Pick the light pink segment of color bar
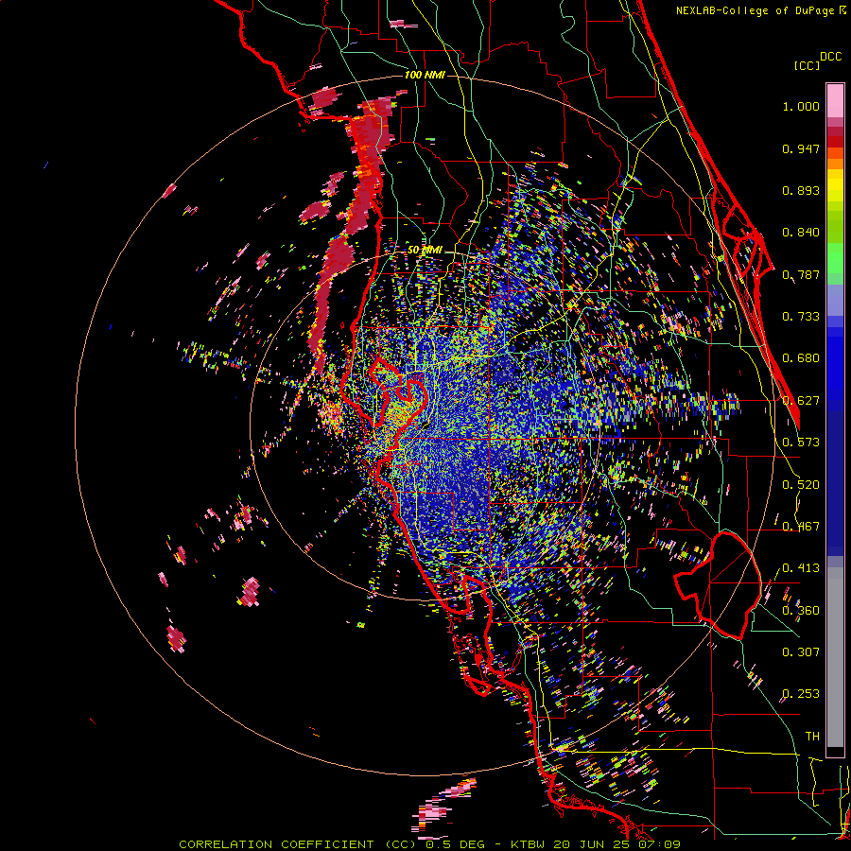 coord(835,101)
